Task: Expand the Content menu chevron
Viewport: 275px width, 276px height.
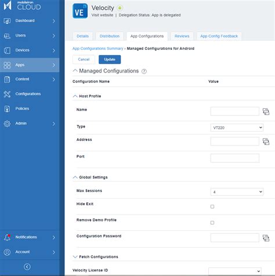Action: pos(54,79)
